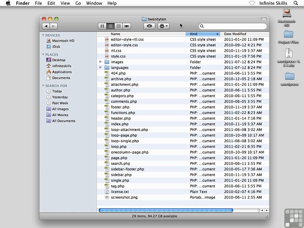The image size is (304, 228).
Task: Switch to column view in Finder toolbar
Action: (119, 26)
